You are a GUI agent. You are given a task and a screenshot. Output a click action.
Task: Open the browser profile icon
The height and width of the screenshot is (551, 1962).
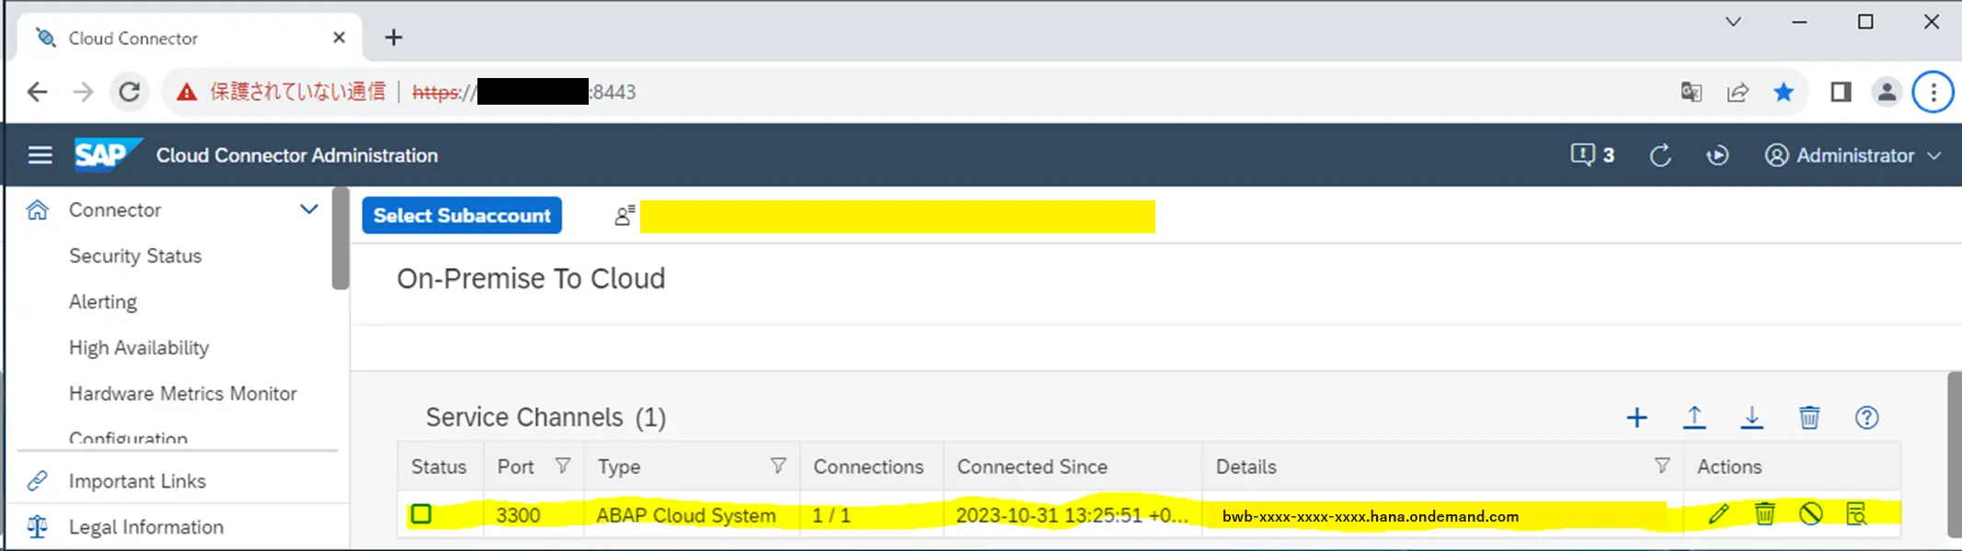click(x=1887, y=92)
